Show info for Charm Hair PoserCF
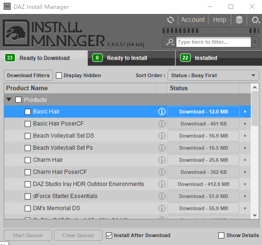Viewport: 262px width, 245px height. (x=162, y=172)
